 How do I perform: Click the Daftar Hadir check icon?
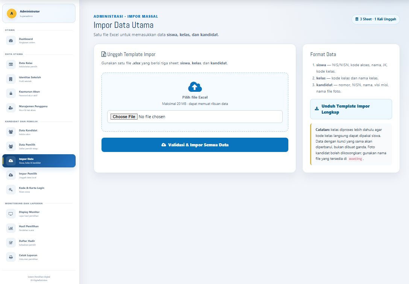11,243
